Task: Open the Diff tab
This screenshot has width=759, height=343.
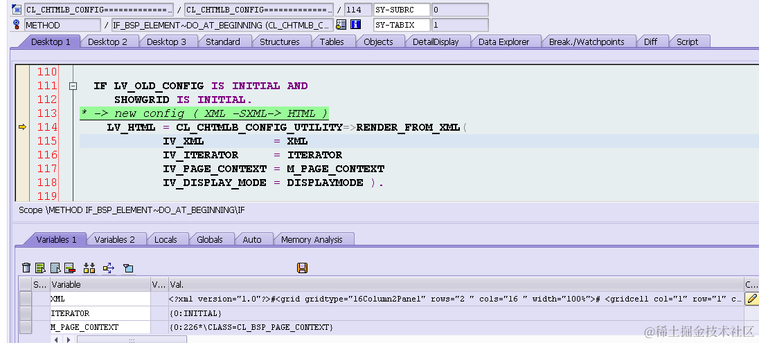Action: [x=650, y=42]
